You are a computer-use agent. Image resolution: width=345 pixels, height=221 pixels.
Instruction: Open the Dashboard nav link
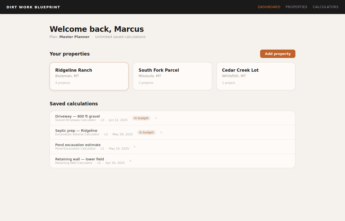click(269, 7)
